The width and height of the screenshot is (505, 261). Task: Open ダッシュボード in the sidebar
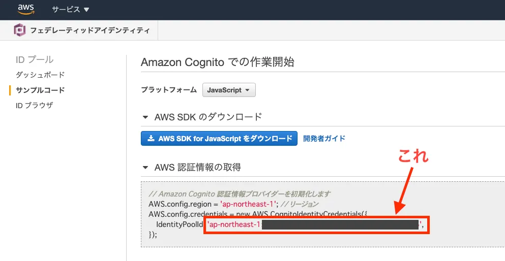tap(40, 75)
